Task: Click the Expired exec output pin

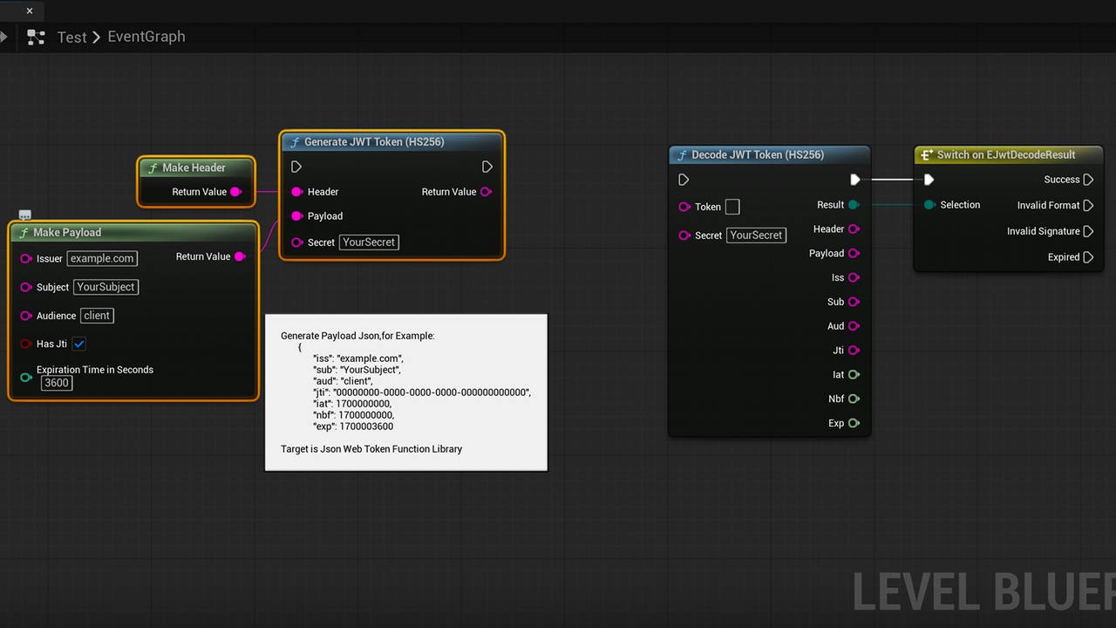Action: [x=1088, y=257]
